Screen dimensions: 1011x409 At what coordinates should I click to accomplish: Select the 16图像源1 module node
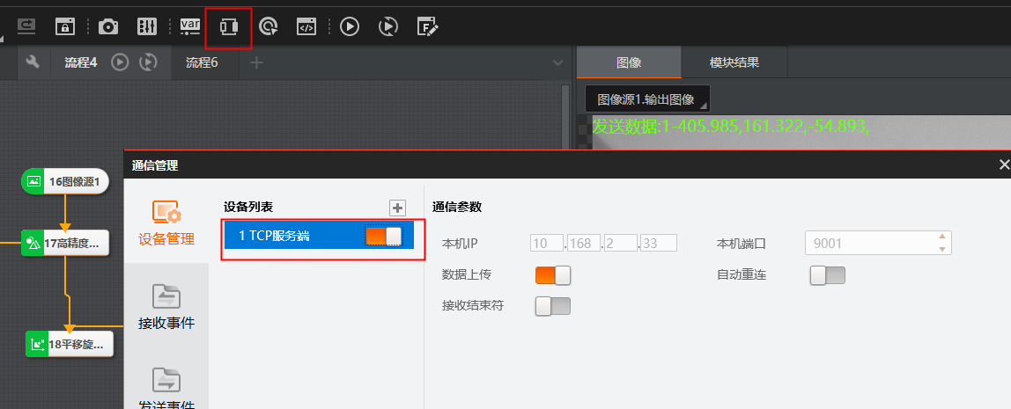pos(65,182)
